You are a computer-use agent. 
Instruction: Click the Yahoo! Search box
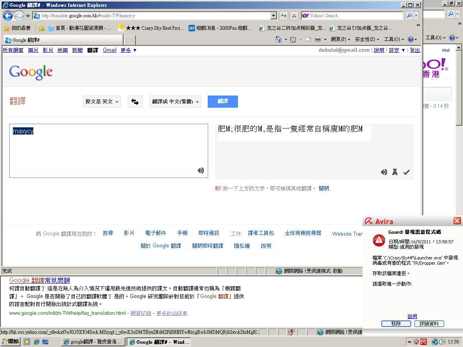(352, 16)
